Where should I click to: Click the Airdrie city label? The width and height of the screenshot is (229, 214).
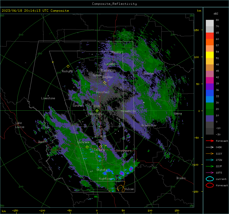(x=100, y=136)
